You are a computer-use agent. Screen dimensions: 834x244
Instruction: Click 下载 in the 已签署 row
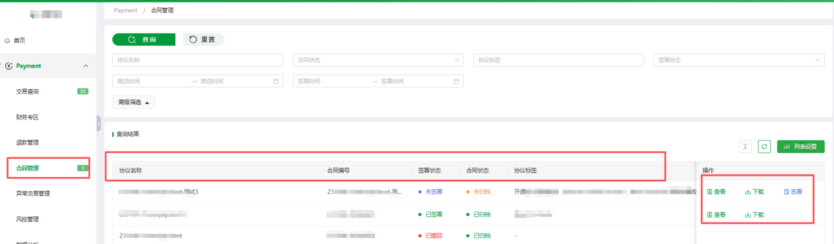[755, 214]
